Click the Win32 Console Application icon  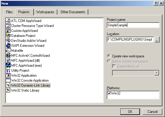coord(8,80)
